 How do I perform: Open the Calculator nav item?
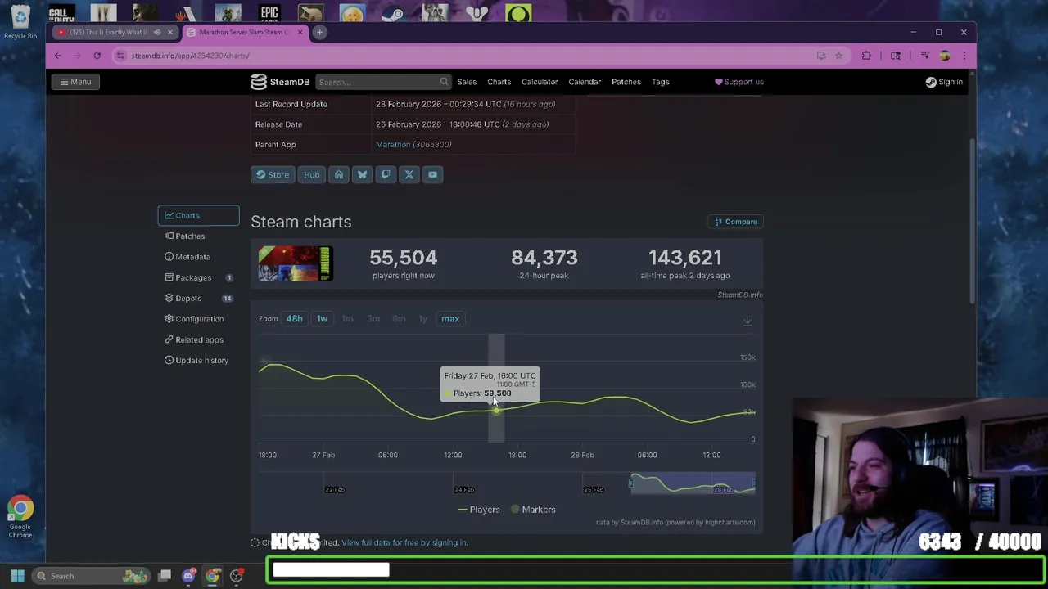tap(540, 82)
